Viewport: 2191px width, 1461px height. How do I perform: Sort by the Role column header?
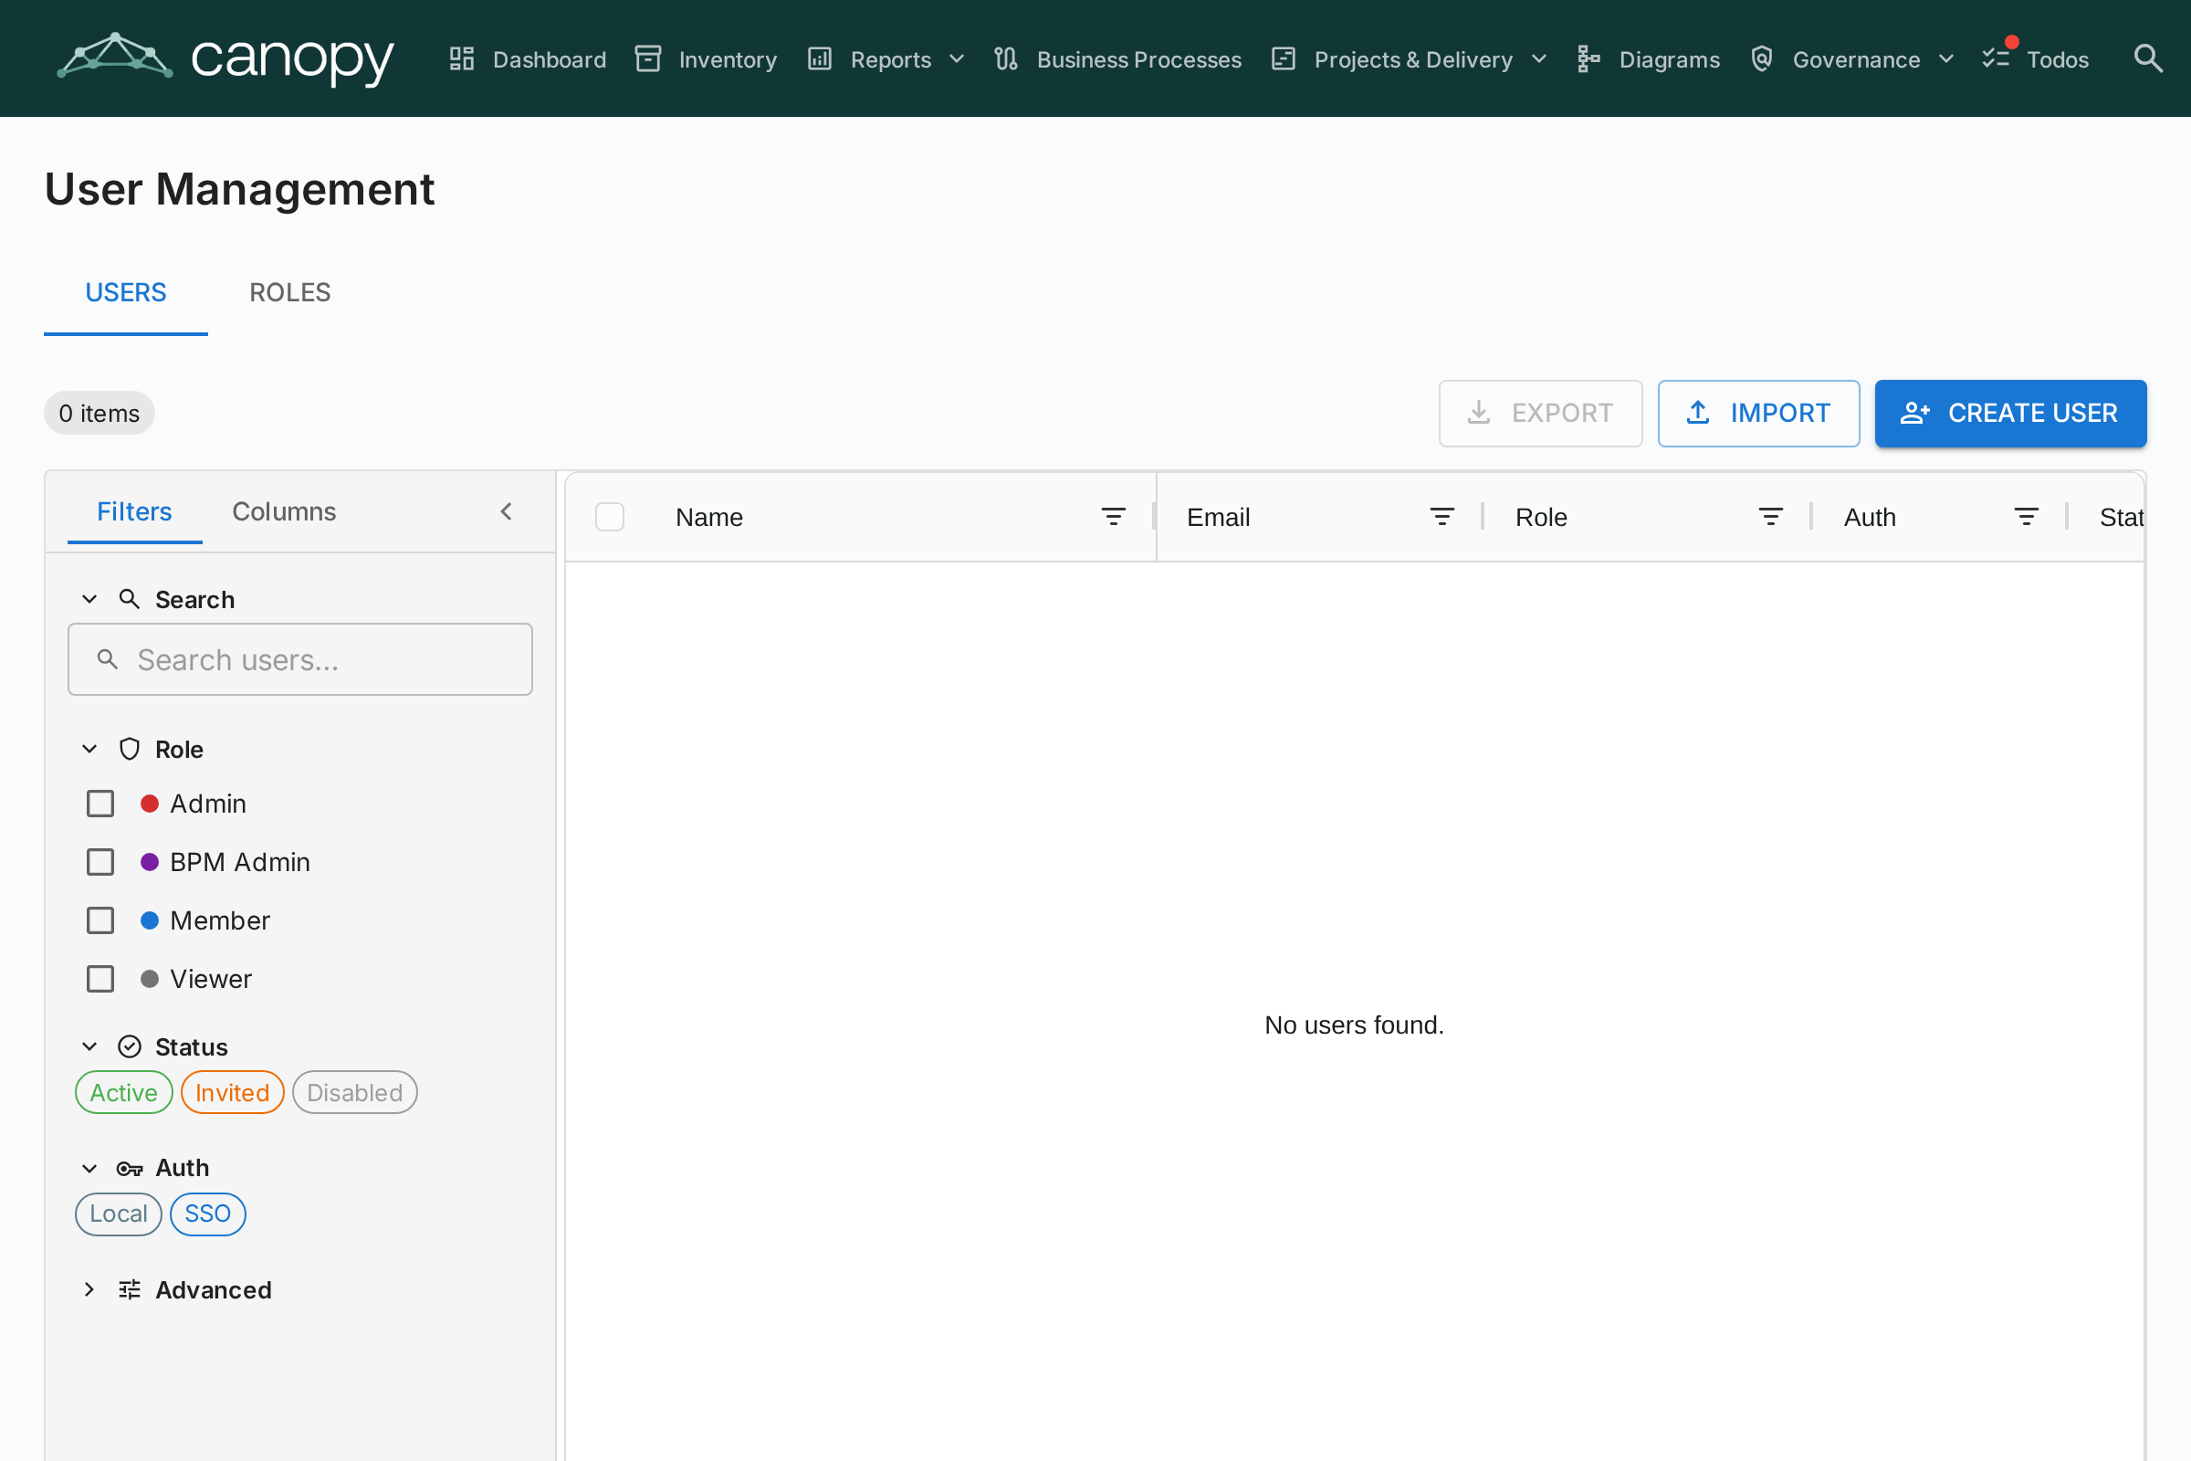(1541, 517)
